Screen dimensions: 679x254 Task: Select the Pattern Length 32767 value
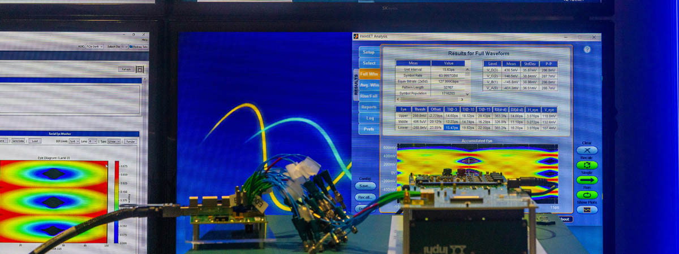coord(448,87)
